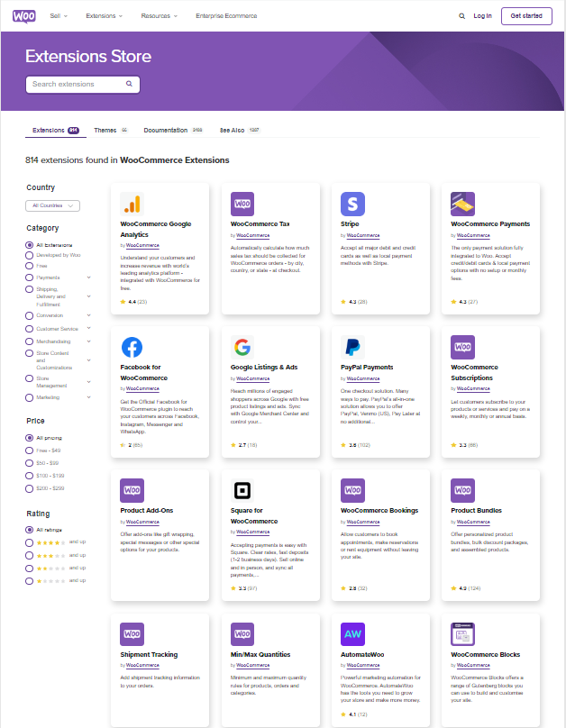This screenshot has height=728, width=566.
Task: Open the Stripe extension title link
Action: [350, 223]
